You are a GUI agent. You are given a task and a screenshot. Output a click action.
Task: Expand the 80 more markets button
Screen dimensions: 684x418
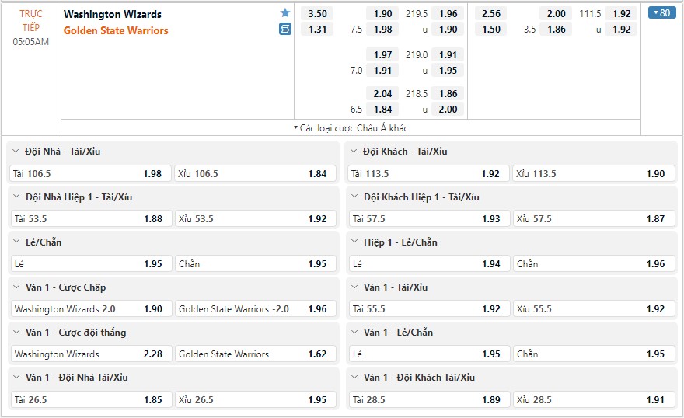[x=661, y=12]
